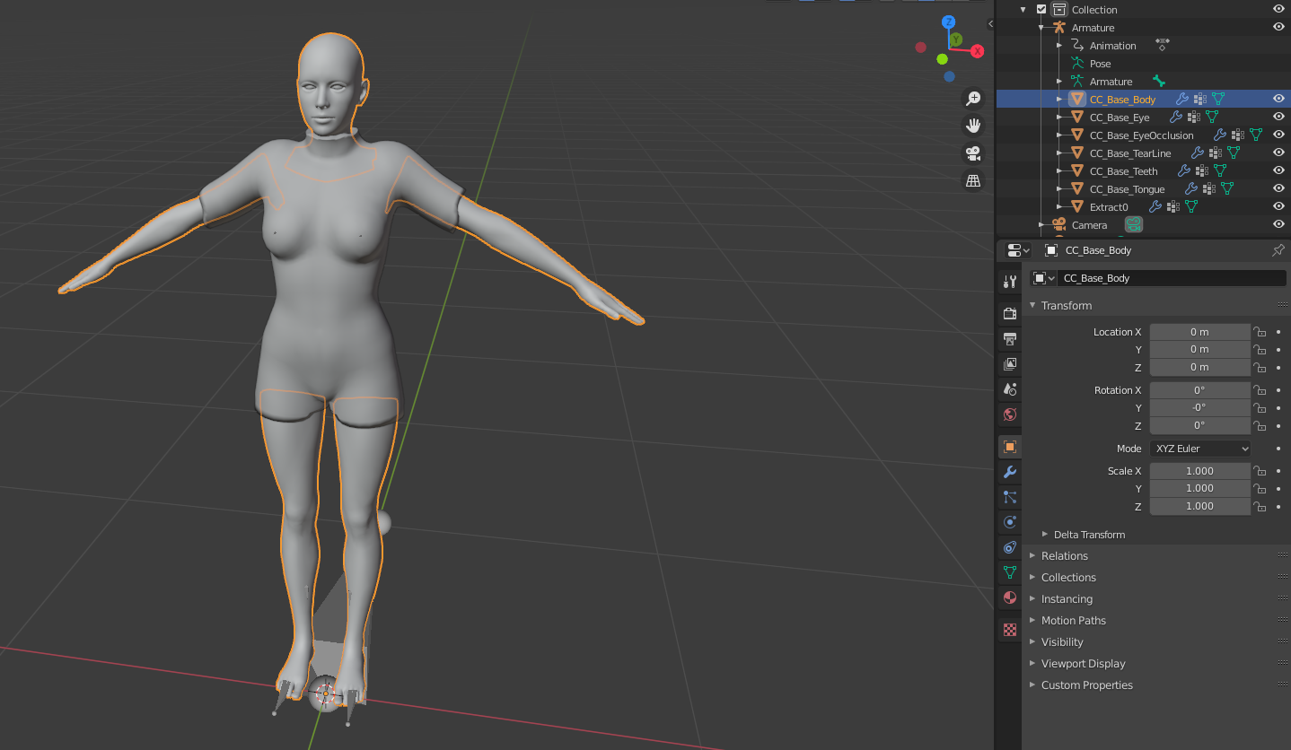1291x750 pixels.
Task: Open the Physics properties tab
Action: click(x=1010, y=521)
